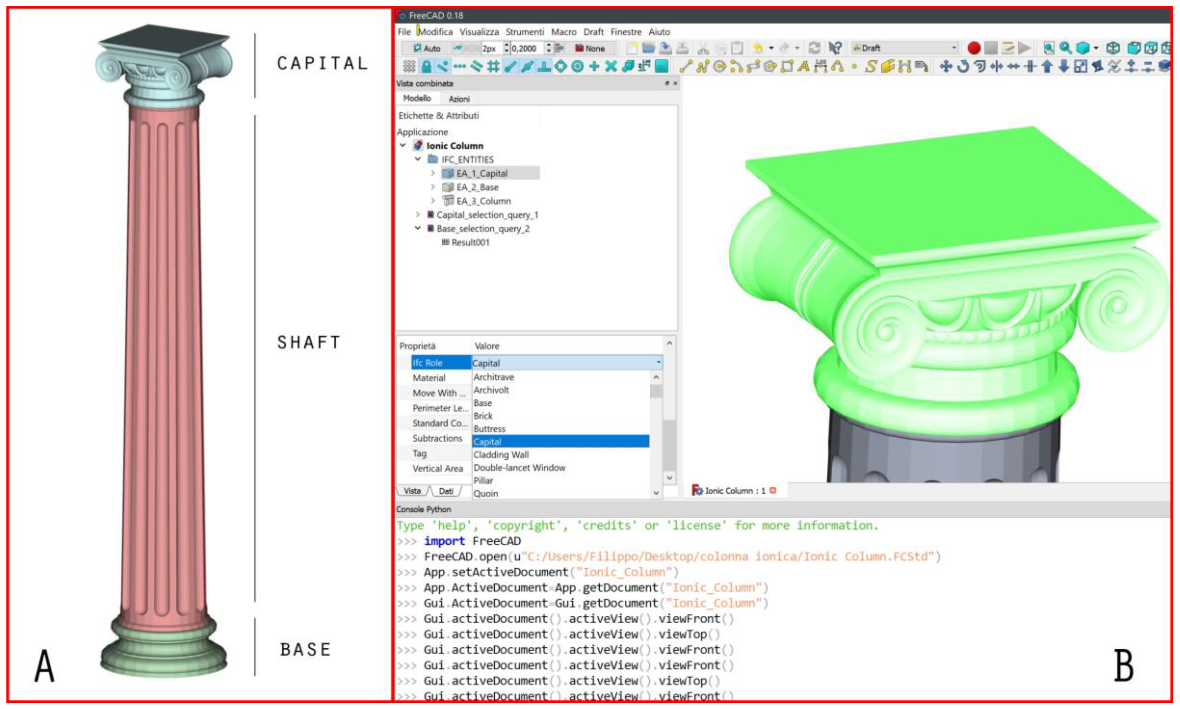Click the red macro record button
The width and height of the screenshot is (1180, 709).
point(974,48)
